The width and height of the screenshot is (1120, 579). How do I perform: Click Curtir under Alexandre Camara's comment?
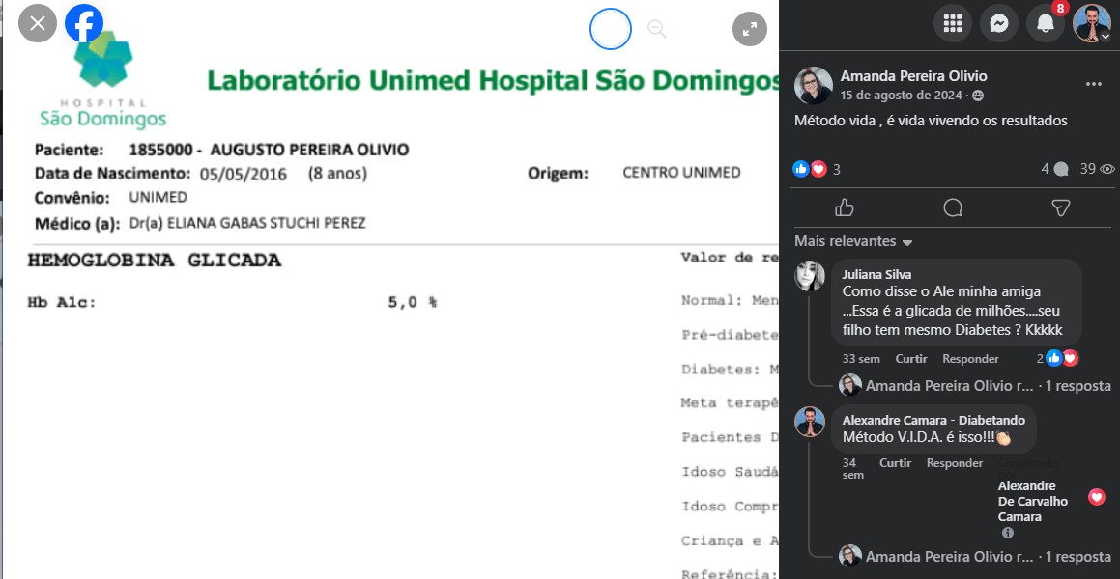[x=895, y=463]
